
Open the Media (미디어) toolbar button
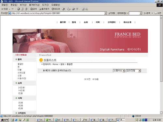(56, 9)
